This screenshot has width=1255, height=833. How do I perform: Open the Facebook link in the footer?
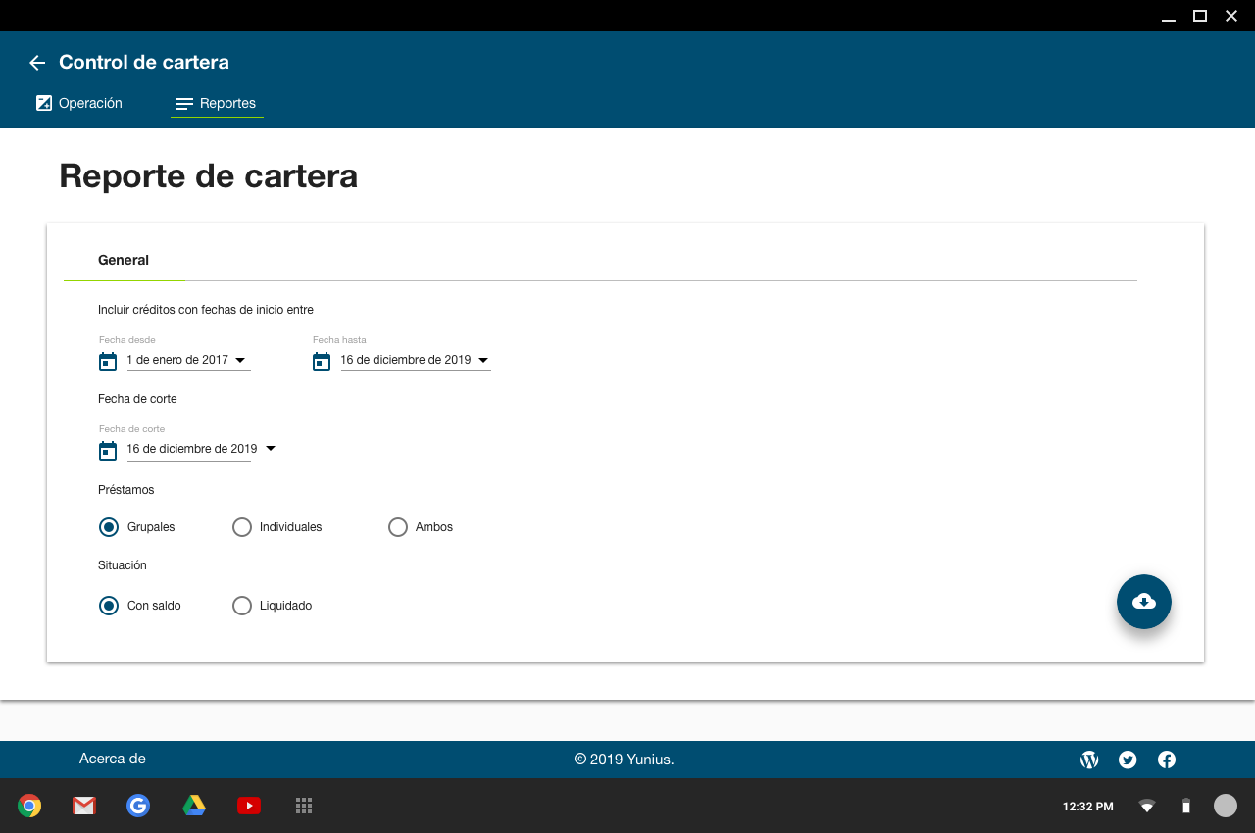point(1167,759)
